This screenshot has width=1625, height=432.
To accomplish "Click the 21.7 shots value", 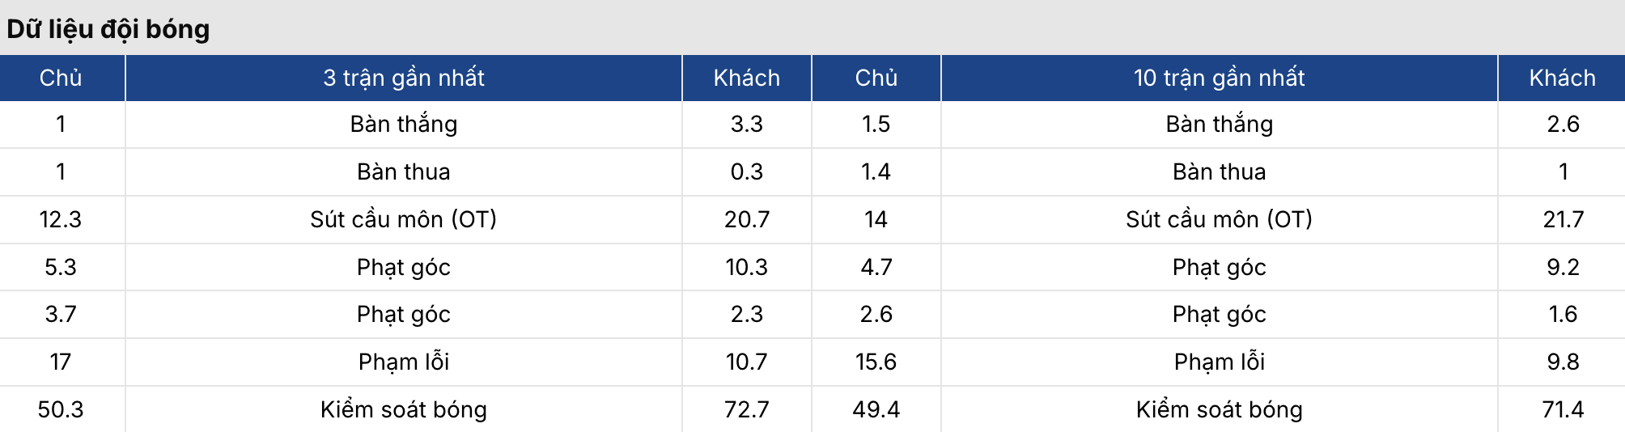I will click(x=1562, y=219).
